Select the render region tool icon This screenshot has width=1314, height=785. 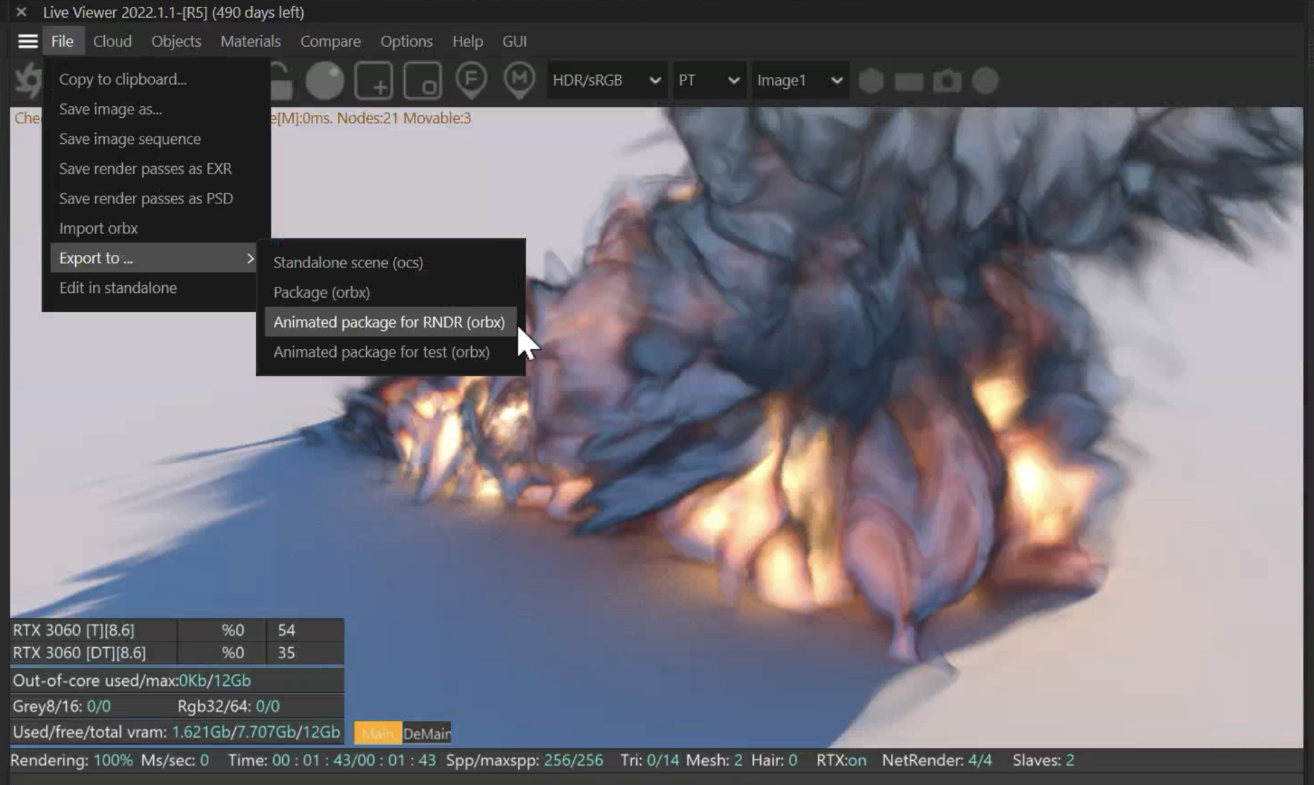pos(373,81)
